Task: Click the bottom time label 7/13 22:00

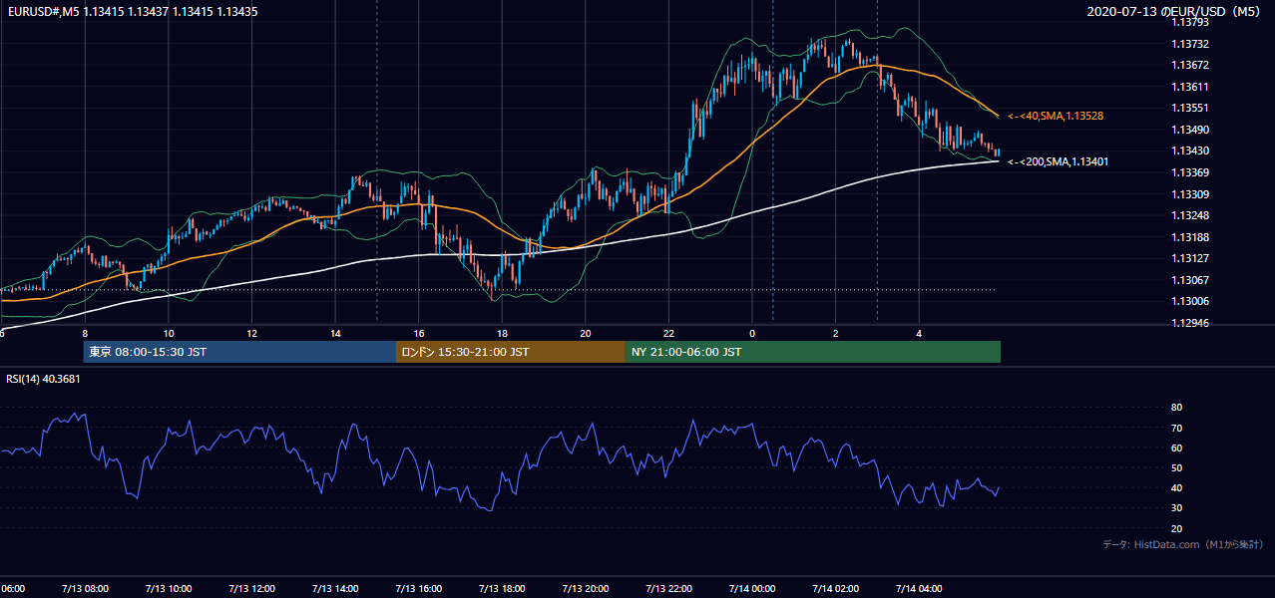Action: [x=669, y=588]
